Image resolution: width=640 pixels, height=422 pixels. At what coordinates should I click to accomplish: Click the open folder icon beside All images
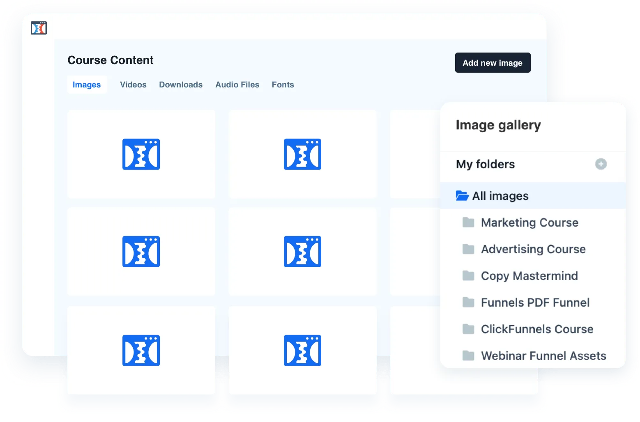click(x=462, y=196)
